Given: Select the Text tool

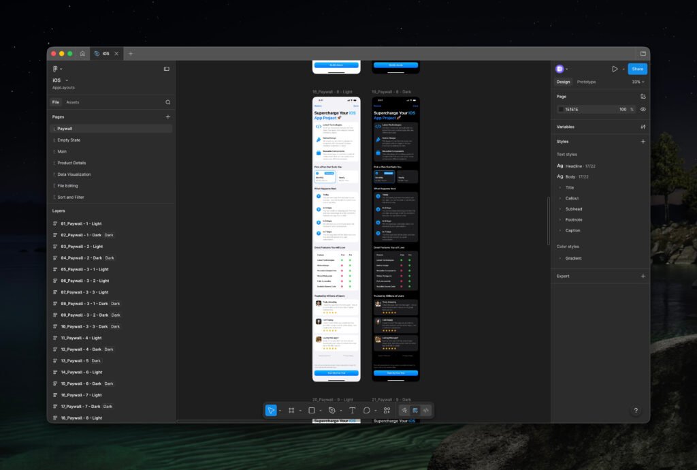Looking at the screenshot, I should pos(352,411).
